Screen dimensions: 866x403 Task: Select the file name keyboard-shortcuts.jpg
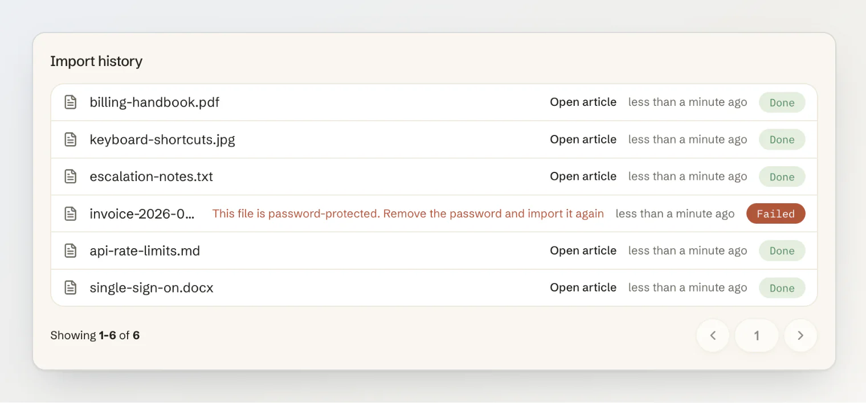pyautogui.click(x=162, y=139)
